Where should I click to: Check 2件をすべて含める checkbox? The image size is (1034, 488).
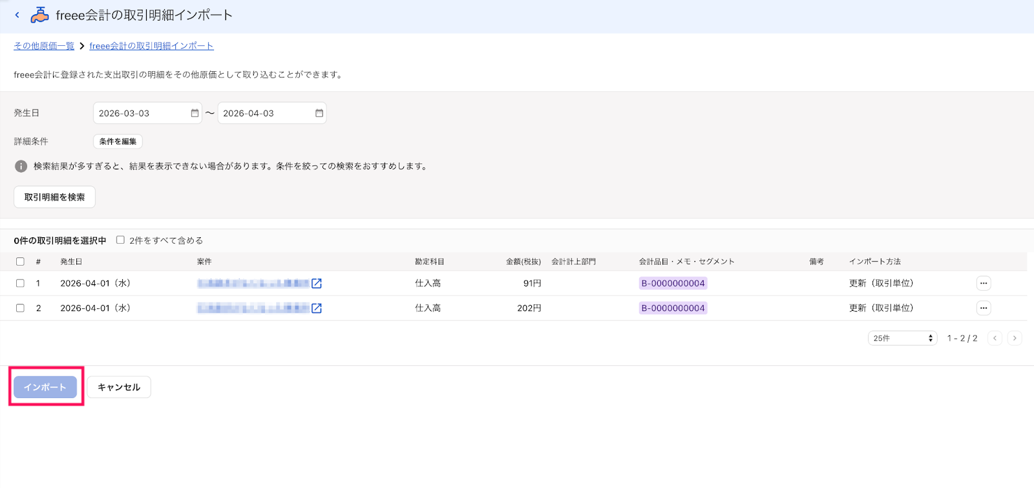[120, 240]
